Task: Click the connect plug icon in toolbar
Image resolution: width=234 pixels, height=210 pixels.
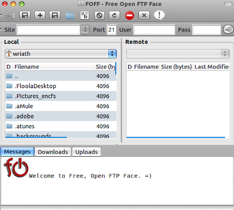Action: coord(10,16)
